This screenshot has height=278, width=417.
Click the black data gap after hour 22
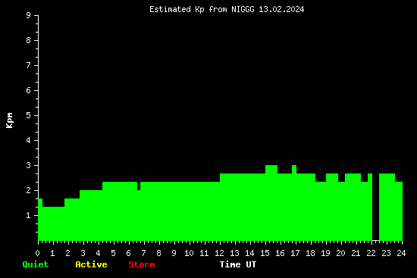coord(375,207)
